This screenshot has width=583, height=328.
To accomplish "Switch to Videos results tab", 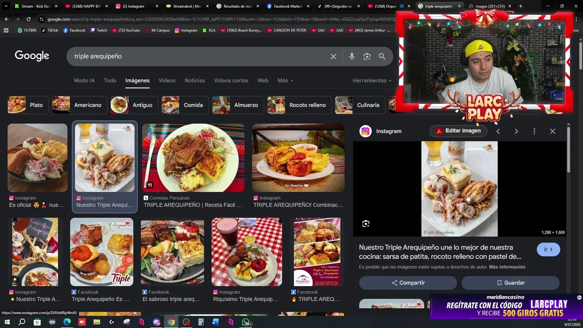I will coord(167,81).
